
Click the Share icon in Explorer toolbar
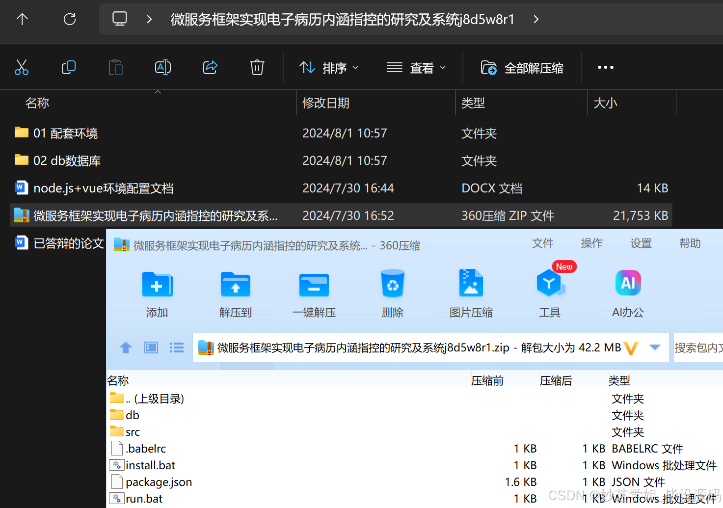click(x=210, y=67)
